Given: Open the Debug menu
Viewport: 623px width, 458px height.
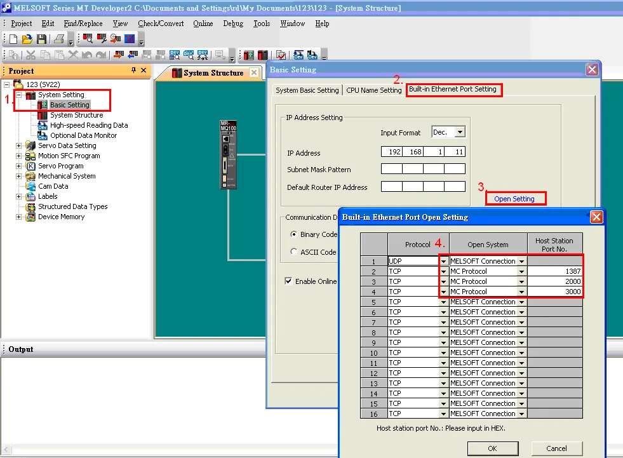Looking at the screenshot, I should [233, 24].
